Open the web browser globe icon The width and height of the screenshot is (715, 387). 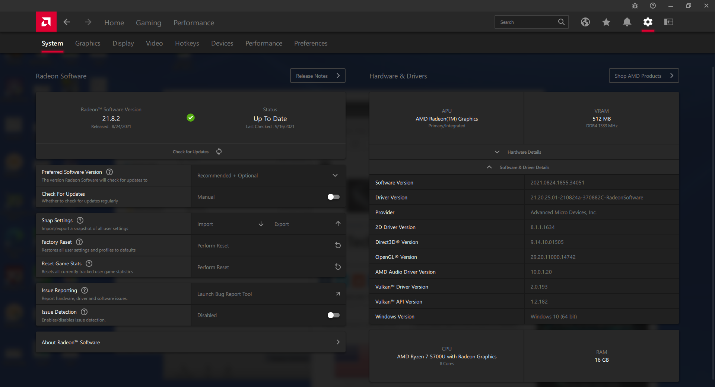(585, 22)
